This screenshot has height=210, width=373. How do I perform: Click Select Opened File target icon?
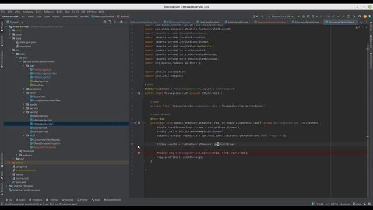coord(105,22)
